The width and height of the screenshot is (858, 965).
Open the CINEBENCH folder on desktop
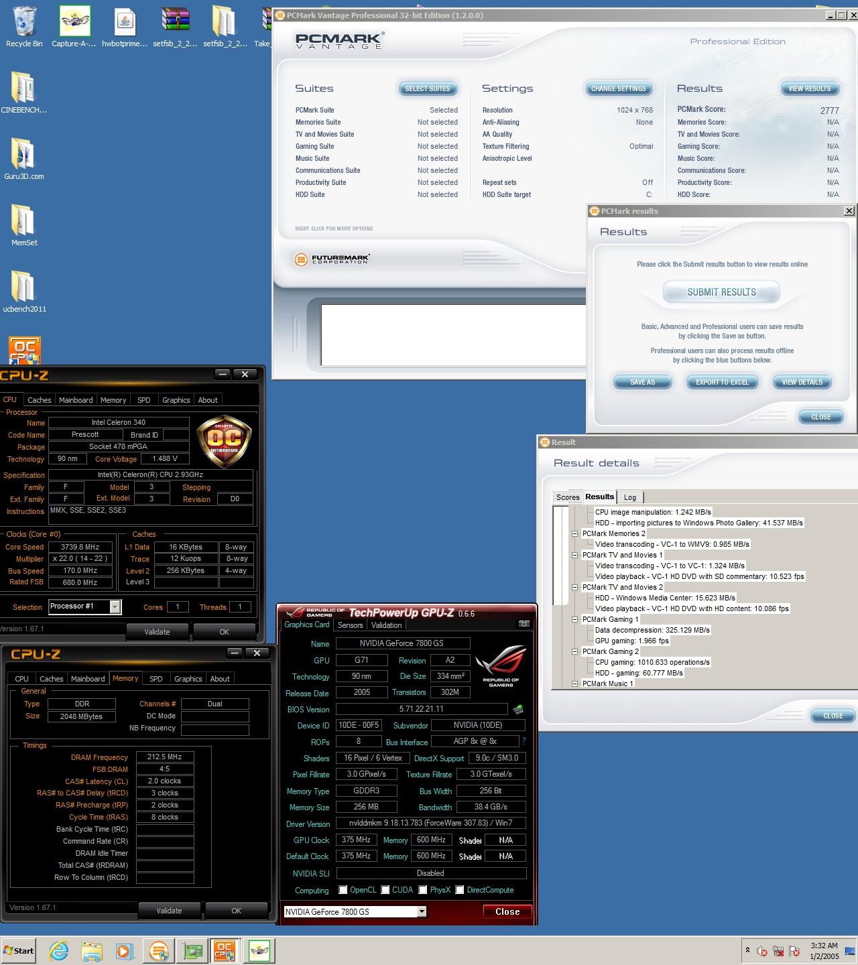point(24,92)
